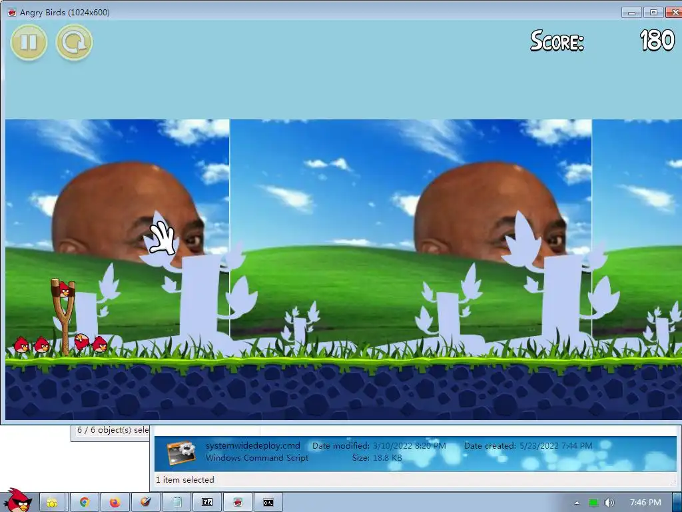This screenshot has height=512, width=682.
Task: Click the '1 item selected' status text
Action: 185,480
